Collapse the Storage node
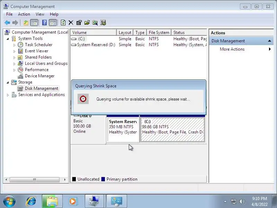The width and height of the screenshot is (277, 208). (8, 83)
